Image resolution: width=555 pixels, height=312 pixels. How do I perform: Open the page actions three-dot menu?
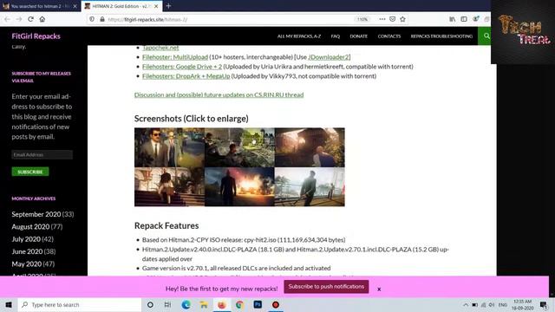click(382, 19)
